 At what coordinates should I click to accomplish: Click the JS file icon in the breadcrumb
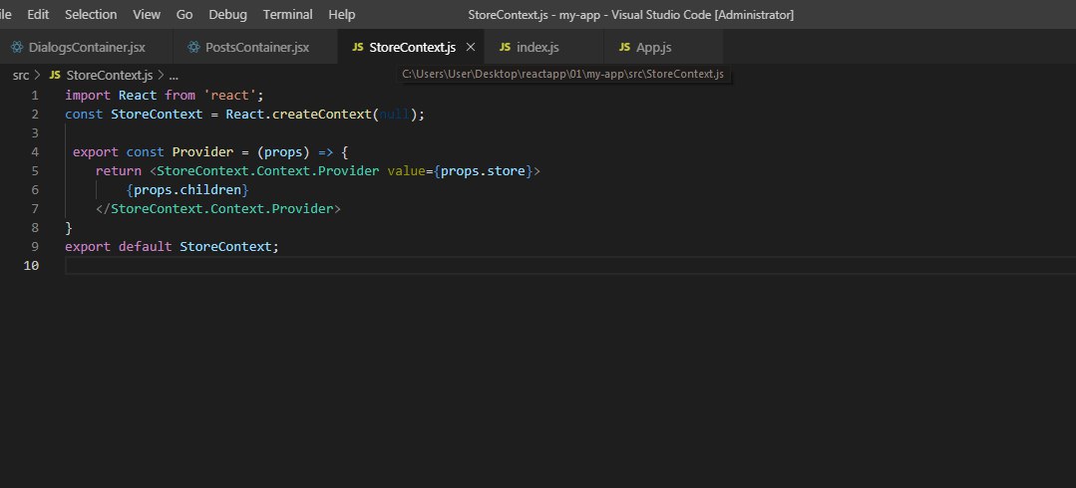(x=55, y=75)
